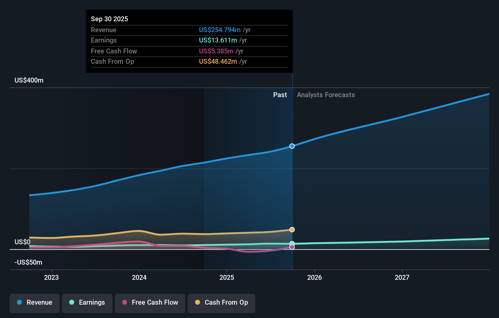Select the pink Free Cash Flow data marker
This screenshot has width=499, height=318.
click(x=292, y=247)
